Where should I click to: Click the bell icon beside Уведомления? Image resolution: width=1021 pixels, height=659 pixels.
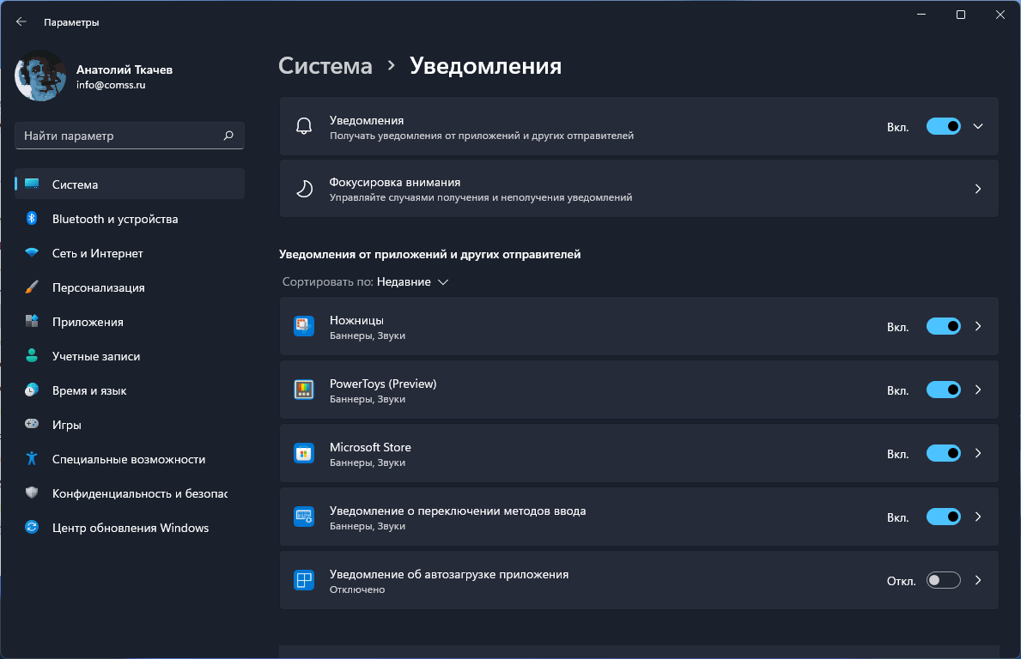304,126
